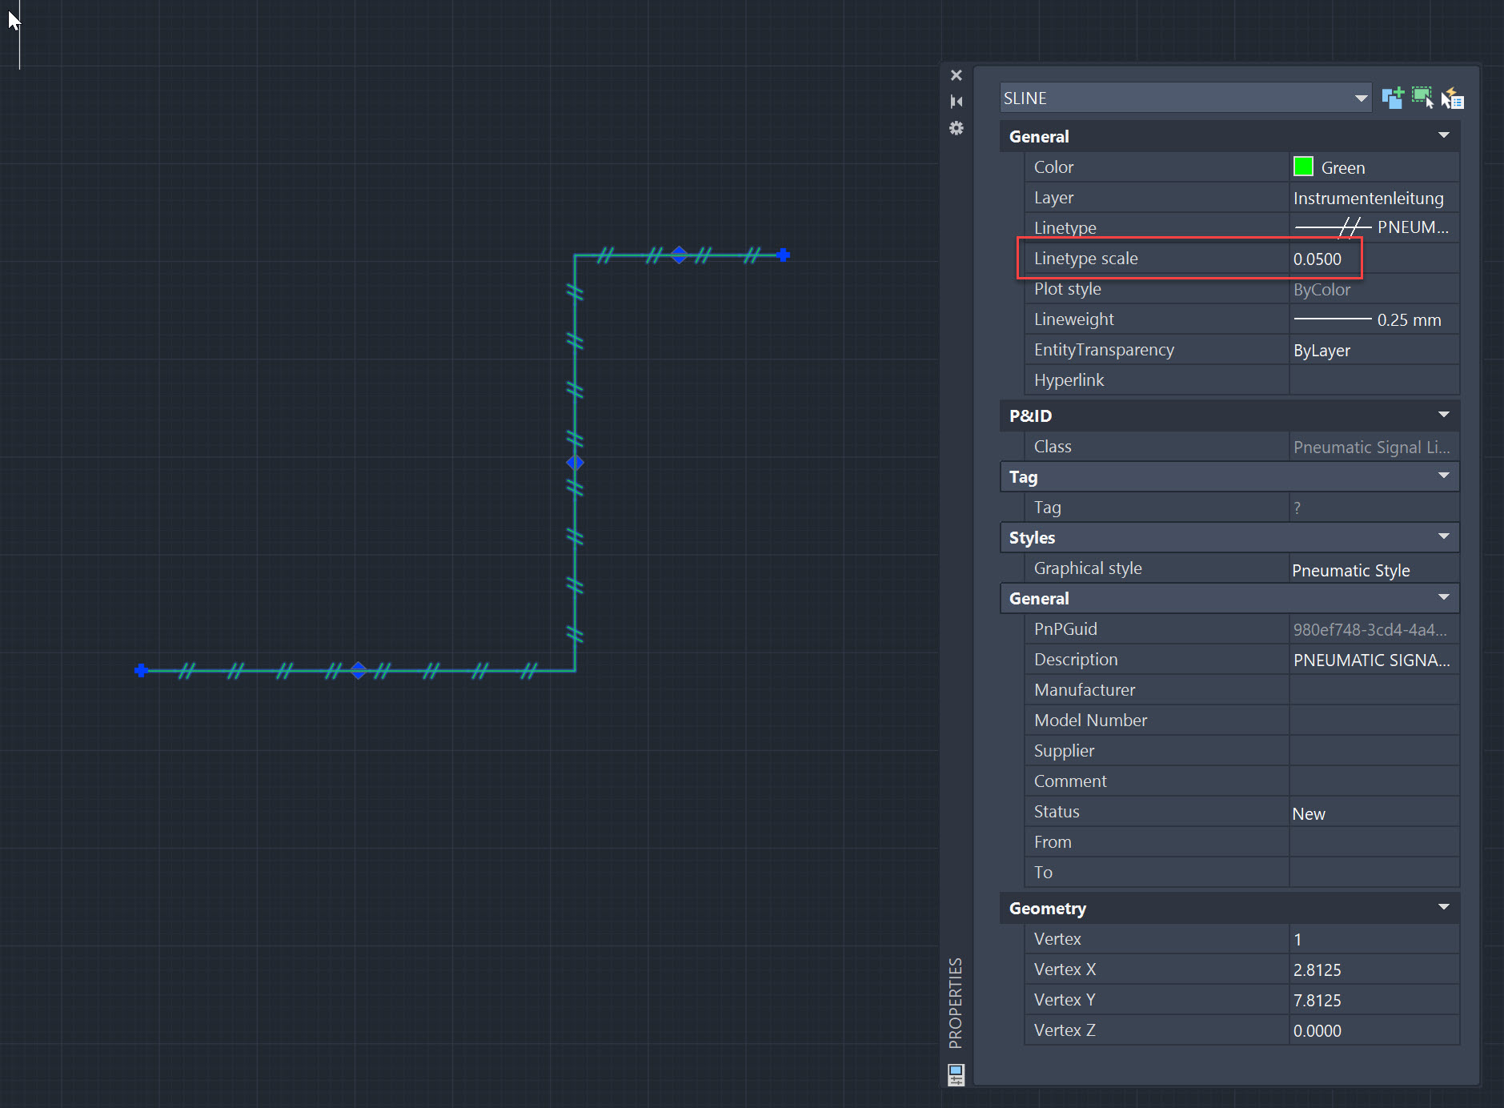This screenshot has height=1108, width=1504.
Task: Collapse the General section
Action: point(1445,135)
